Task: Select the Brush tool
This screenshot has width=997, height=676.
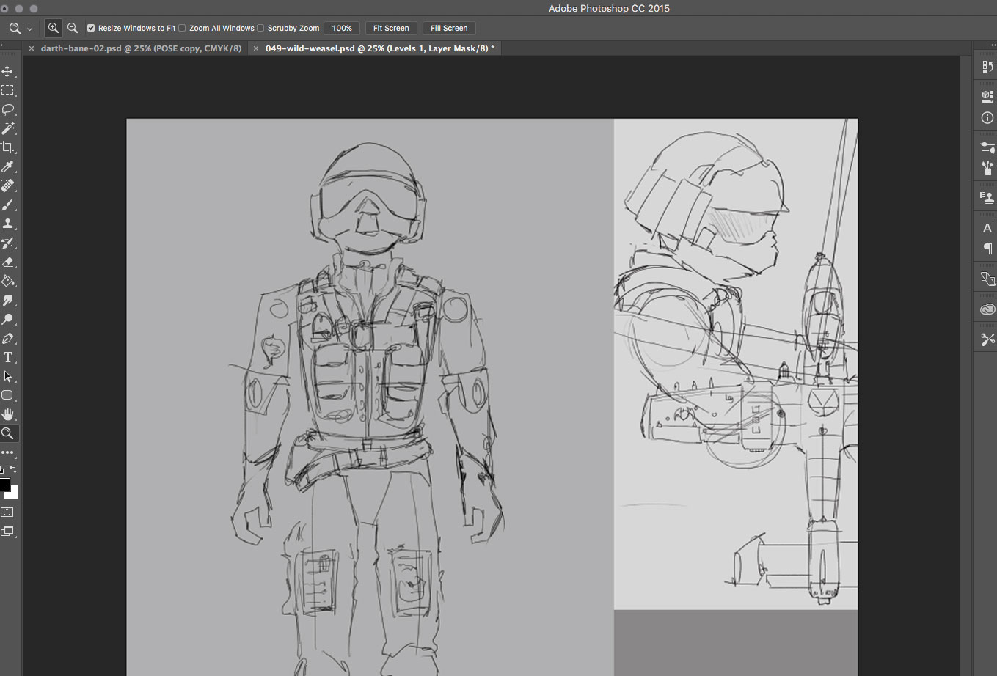Action: tap(7, 205)
